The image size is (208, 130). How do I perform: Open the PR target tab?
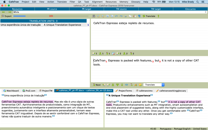tap(87, 9)
